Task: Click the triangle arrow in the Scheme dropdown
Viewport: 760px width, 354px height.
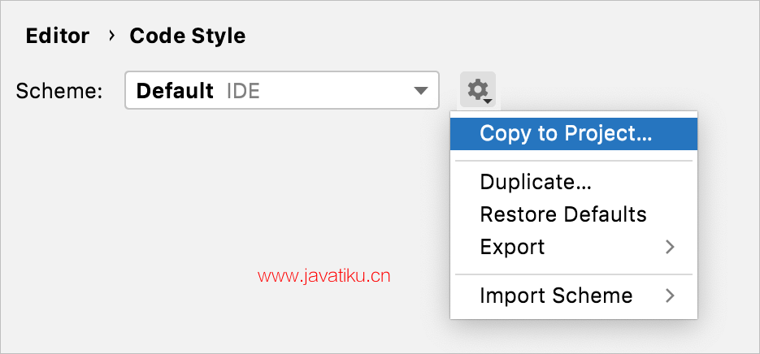Action: pyautogui.click(x=420, y=91)
